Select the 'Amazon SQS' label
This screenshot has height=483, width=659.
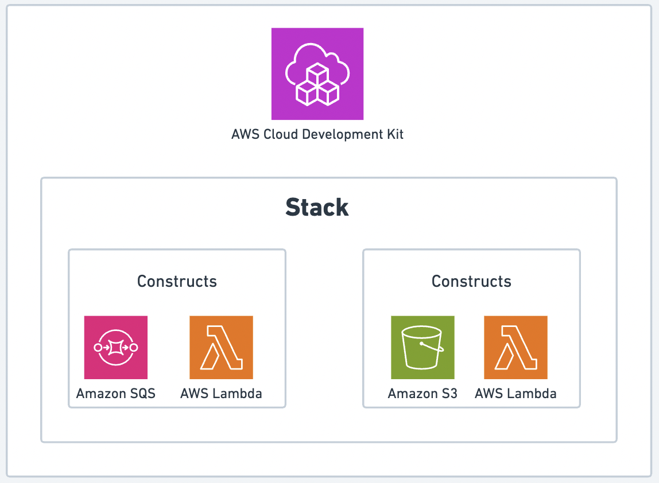coord(116,394)
